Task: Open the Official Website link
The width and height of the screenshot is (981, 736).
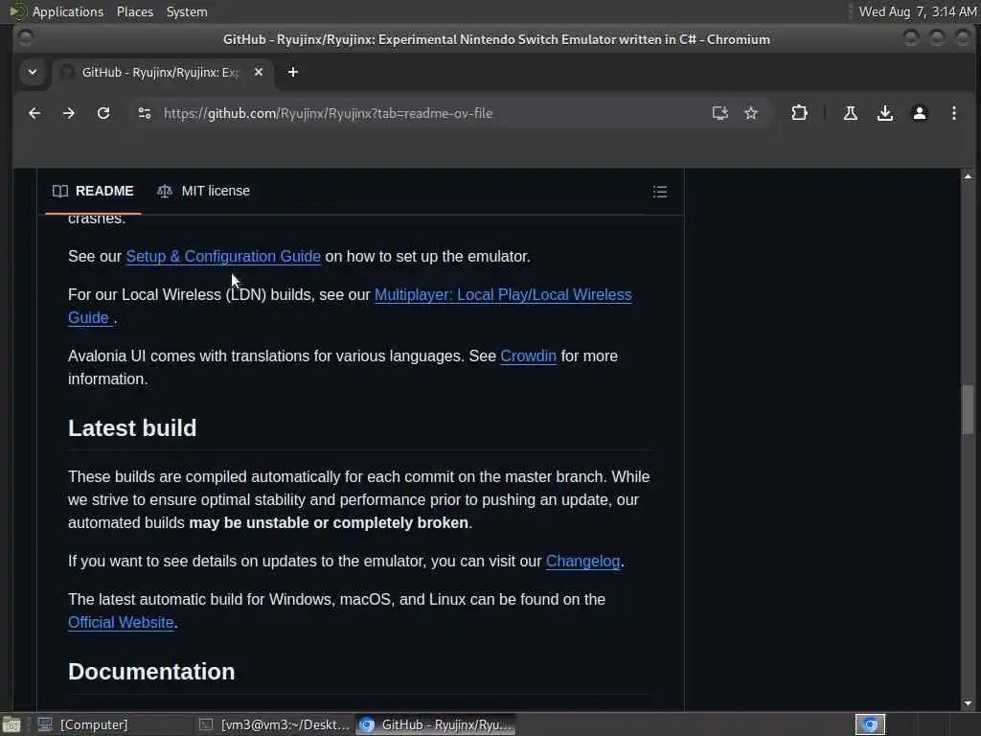Action: click(x=121, y=623)
